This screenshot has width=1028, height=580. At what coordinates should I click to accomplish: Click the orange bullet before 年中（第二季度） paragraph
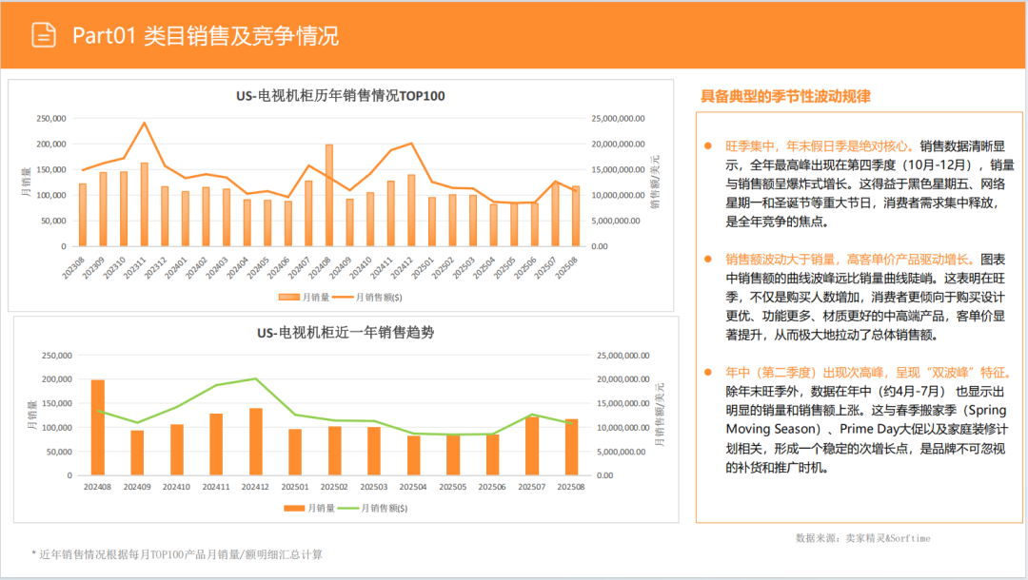click(x=706, y=371)
